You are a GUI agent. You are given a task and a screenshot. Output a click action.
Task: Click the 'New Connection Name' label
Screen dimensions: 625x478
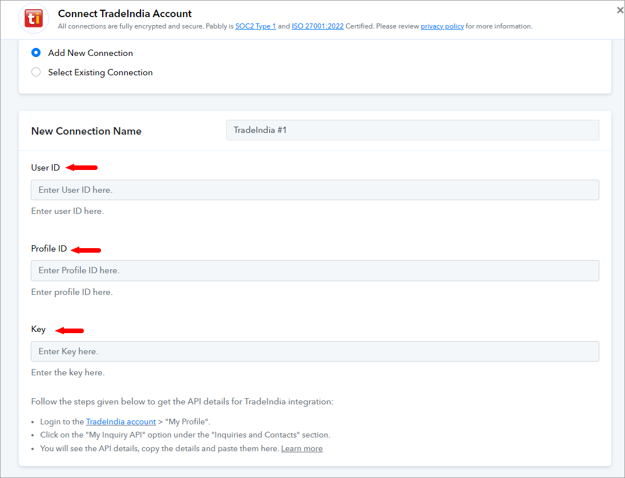click(86, 131)
